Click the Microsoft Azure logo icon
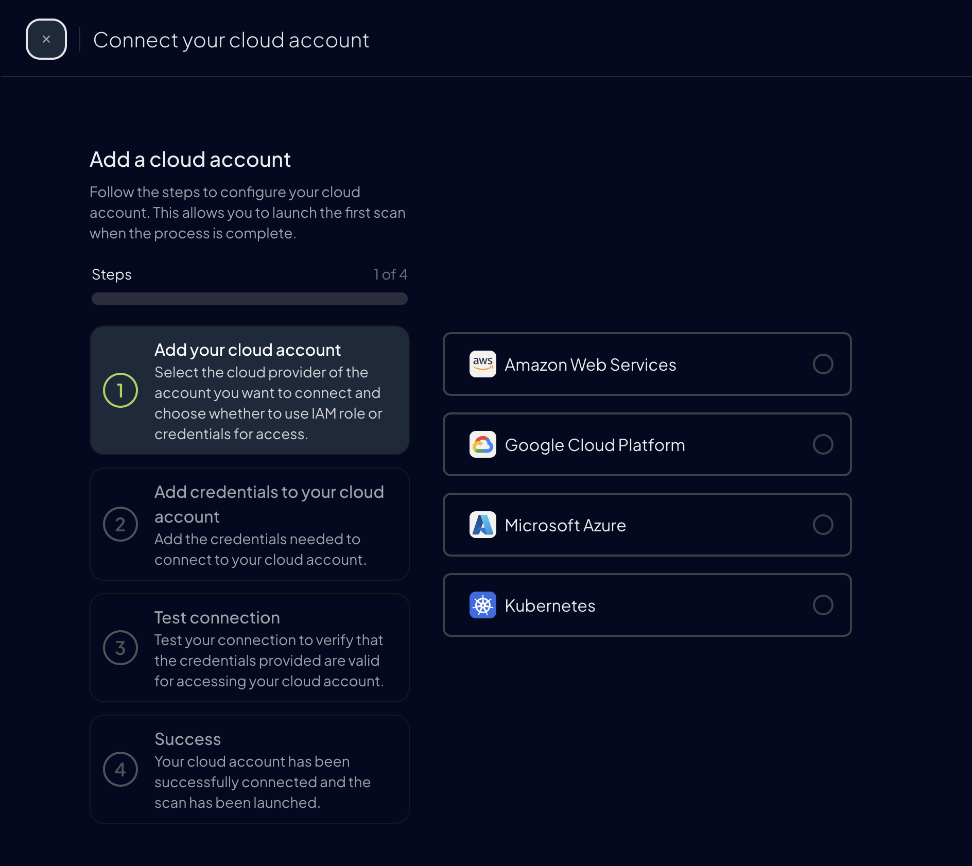 click(x=483, y=525)
